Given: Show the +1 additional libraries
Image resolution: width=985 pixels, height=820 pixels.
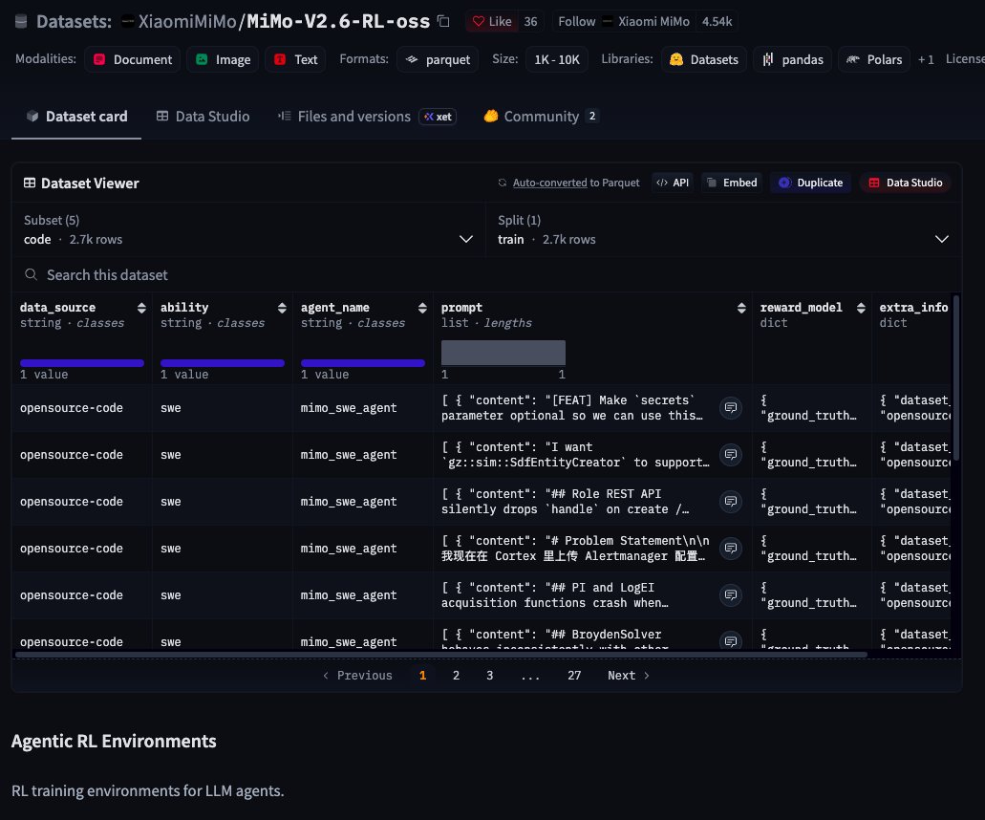Looking at the screenshot, I should [x=926, y=59].
